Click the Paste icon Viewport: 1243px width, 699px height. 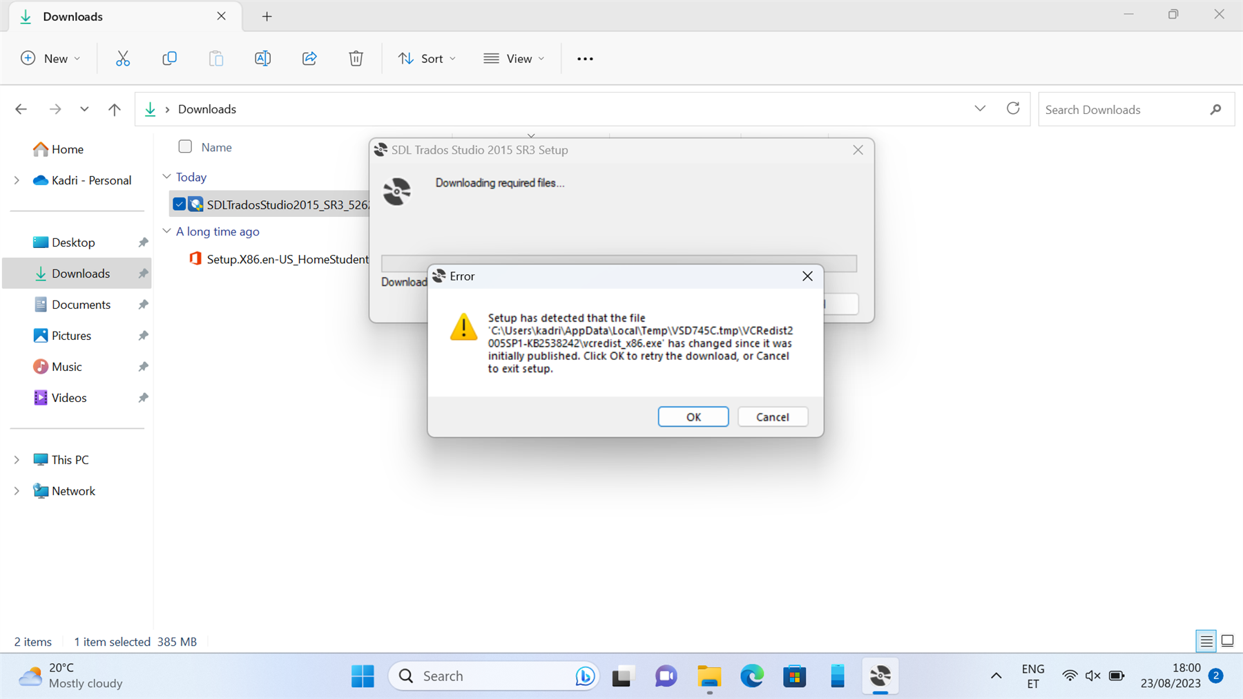coord(215,58)
